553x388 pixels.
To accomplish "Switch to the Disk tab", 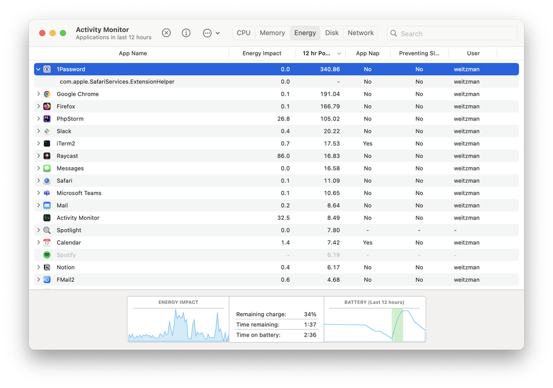I will (x=332, y=33).
